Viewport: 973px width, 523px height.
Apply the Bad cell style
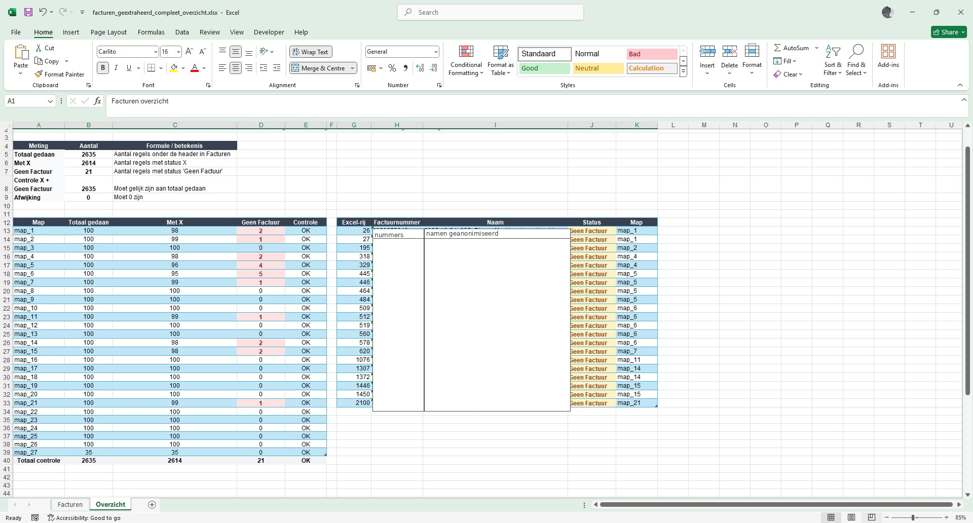[652, 54]
